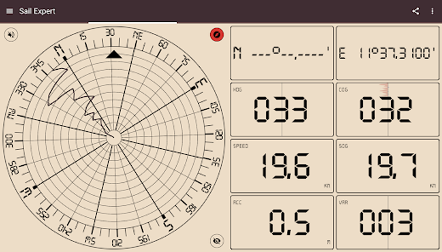
Task: Click the red compass mode button
Action: coord(217,35)
